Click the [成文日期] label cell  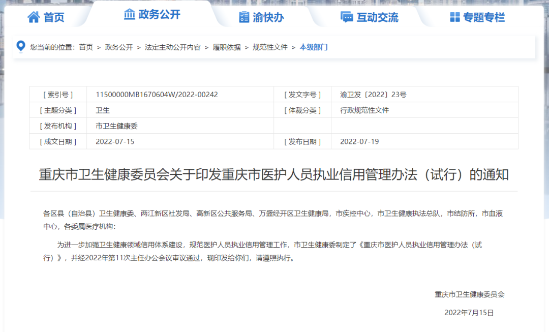58,141
